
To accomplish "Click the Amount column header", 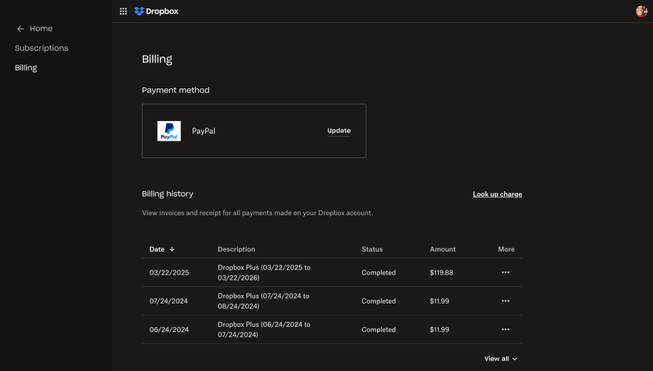I will coord(442,249).
